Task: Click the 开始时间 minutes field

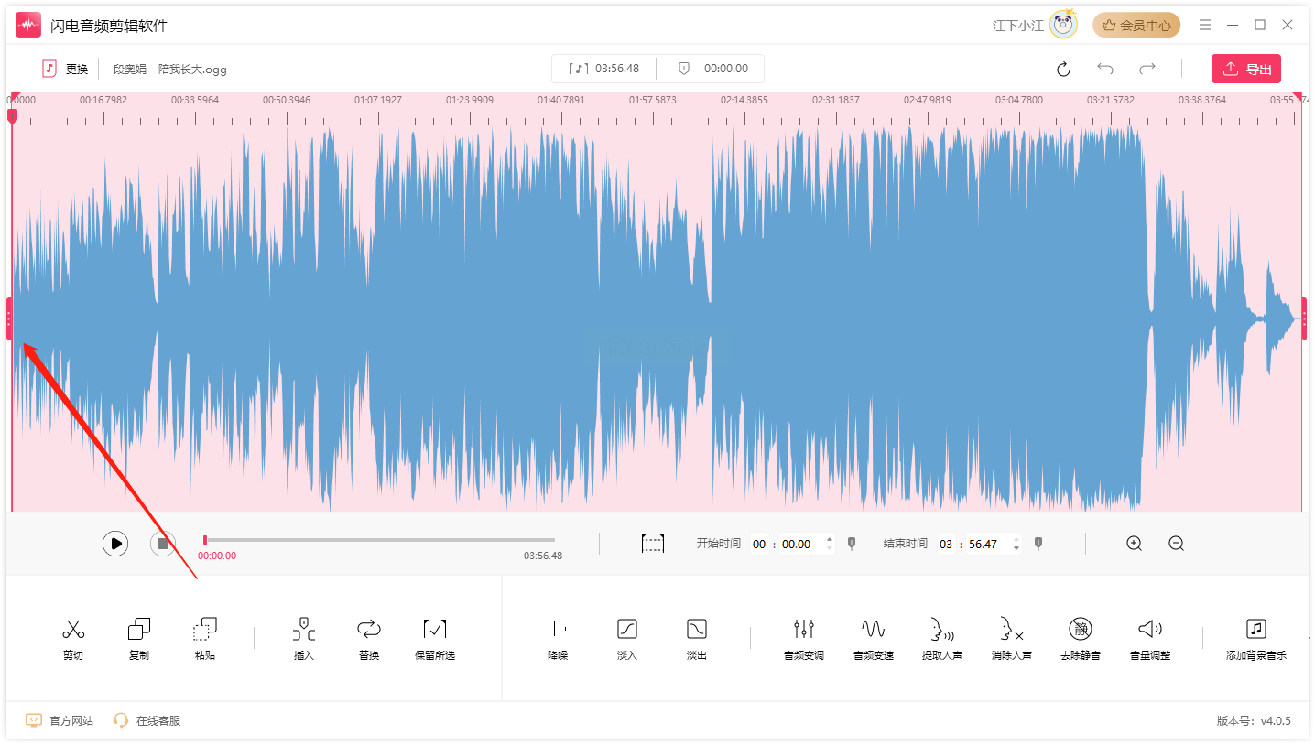Action: 759,544
